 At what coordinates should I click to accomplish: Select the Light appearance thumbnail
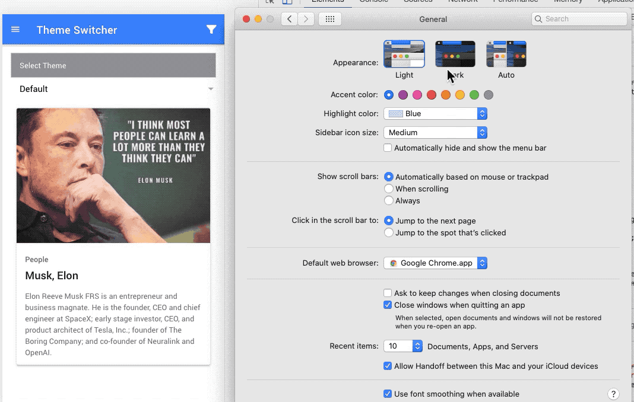pyautogui.click(x=404, y=54)
